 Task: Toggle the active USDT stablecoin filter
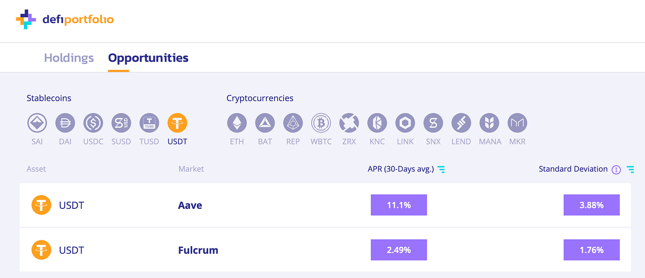coord(177,123)
